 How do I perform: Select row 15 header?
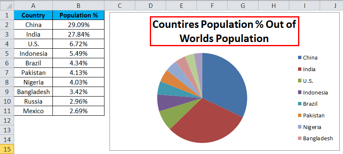(7, 149)
